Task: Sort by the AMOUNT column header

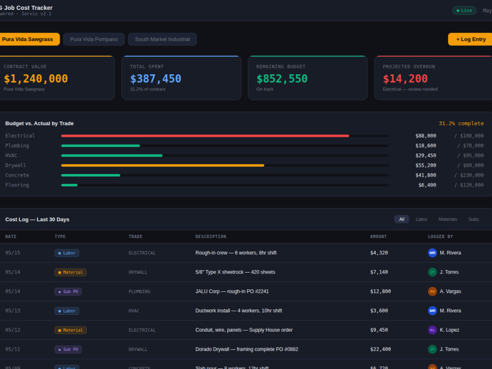Action: click(378, 237)
